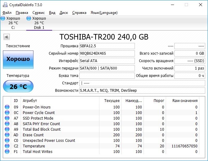Select the Unexpected Power Loss Count text
Viewport: 208px width, 161px height.
[49, 141]
